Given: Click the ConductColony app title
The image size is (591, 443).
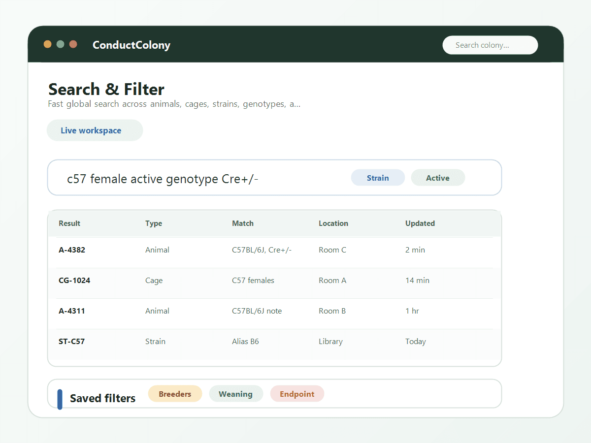Looking at the screenshot, I should coord(131,45).
